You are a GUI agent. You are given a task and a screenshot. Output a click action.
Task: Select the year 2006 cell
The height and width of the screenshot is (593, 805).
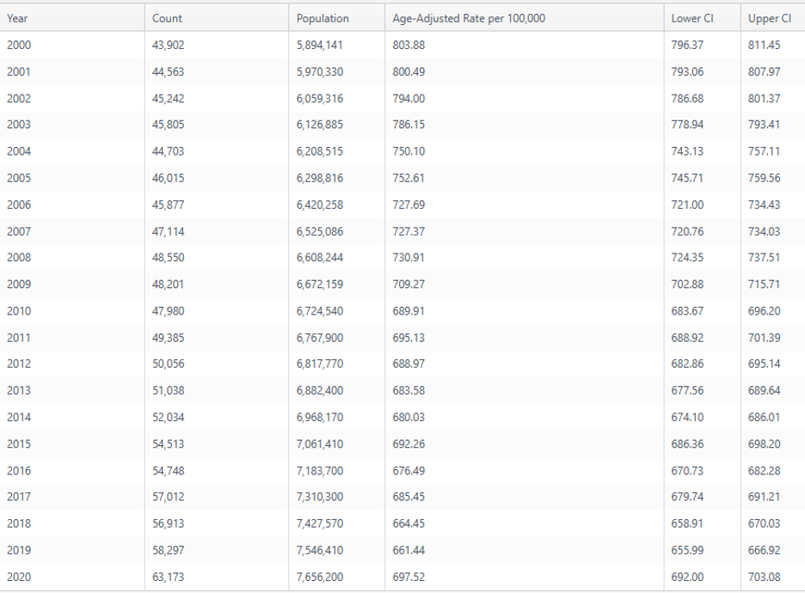click(19, 205)
